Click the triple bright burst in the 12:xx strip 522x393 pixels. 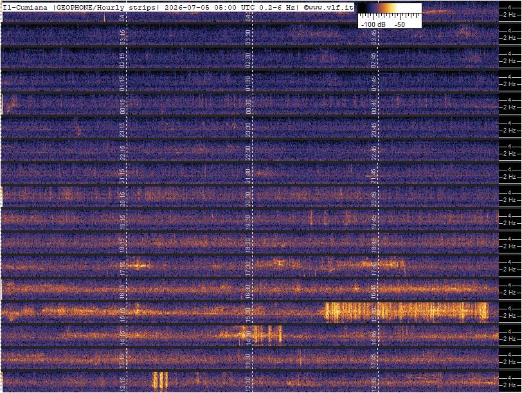click(160, 381)
